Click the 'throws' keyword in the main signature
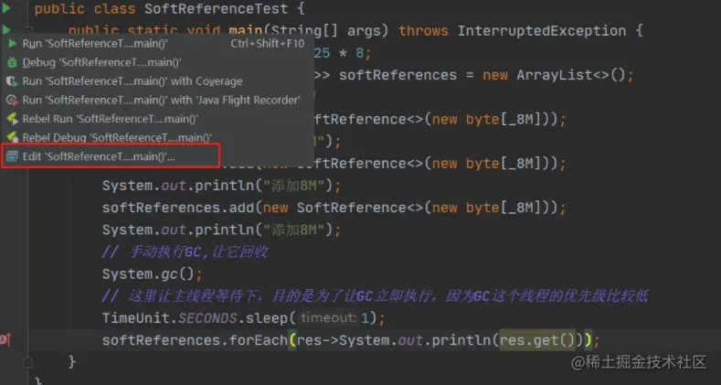 pos(423,31)
